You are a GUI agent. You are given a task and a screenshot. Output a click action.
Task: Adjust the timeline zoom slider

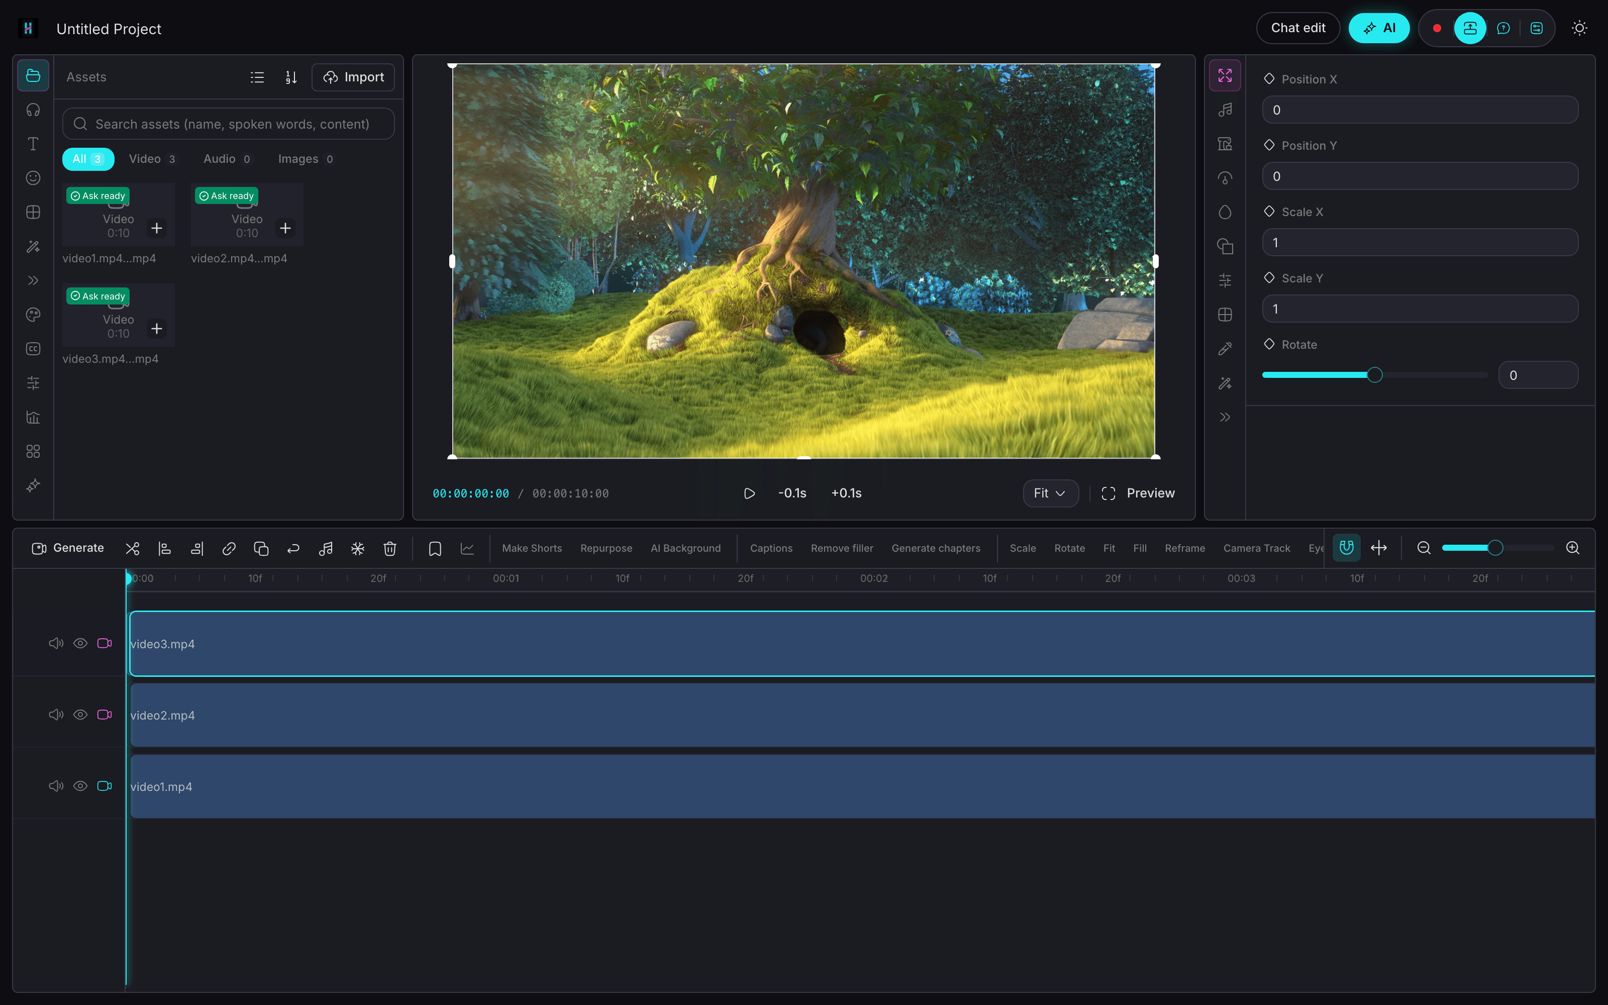point(1497,548)
